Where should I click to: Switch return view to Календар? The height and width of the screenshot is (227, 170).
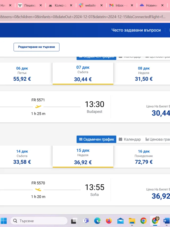click(130, 139)
